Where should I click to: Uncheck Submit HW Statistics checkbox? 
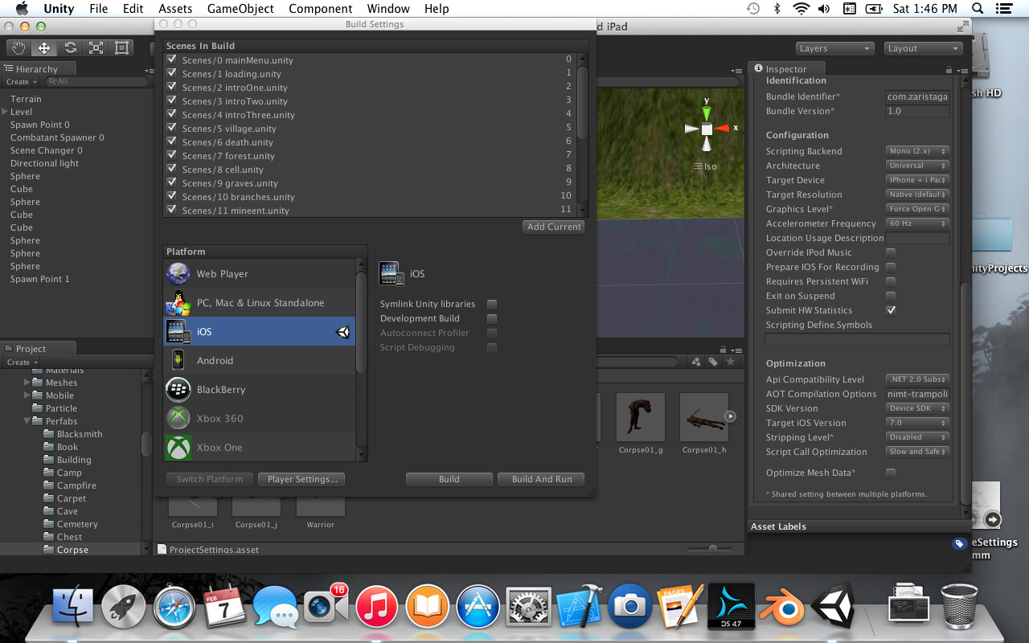tap(891, 310)
